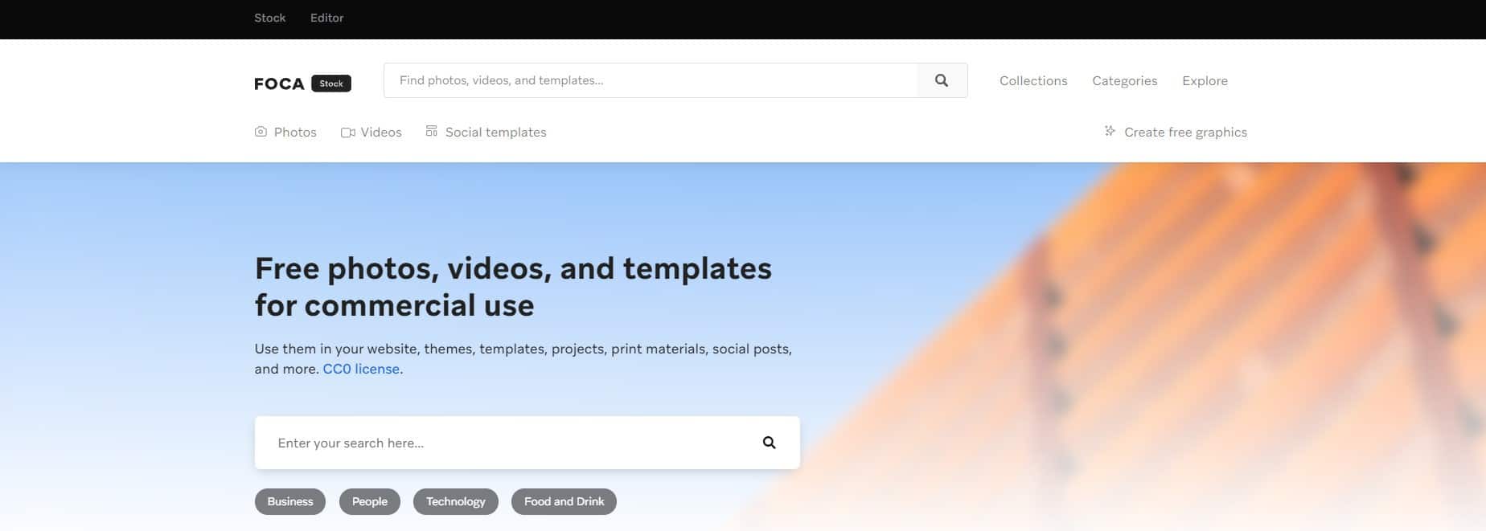Select the Food and Drink tag
The image size is (1486, 531).
tap(564, 501)
